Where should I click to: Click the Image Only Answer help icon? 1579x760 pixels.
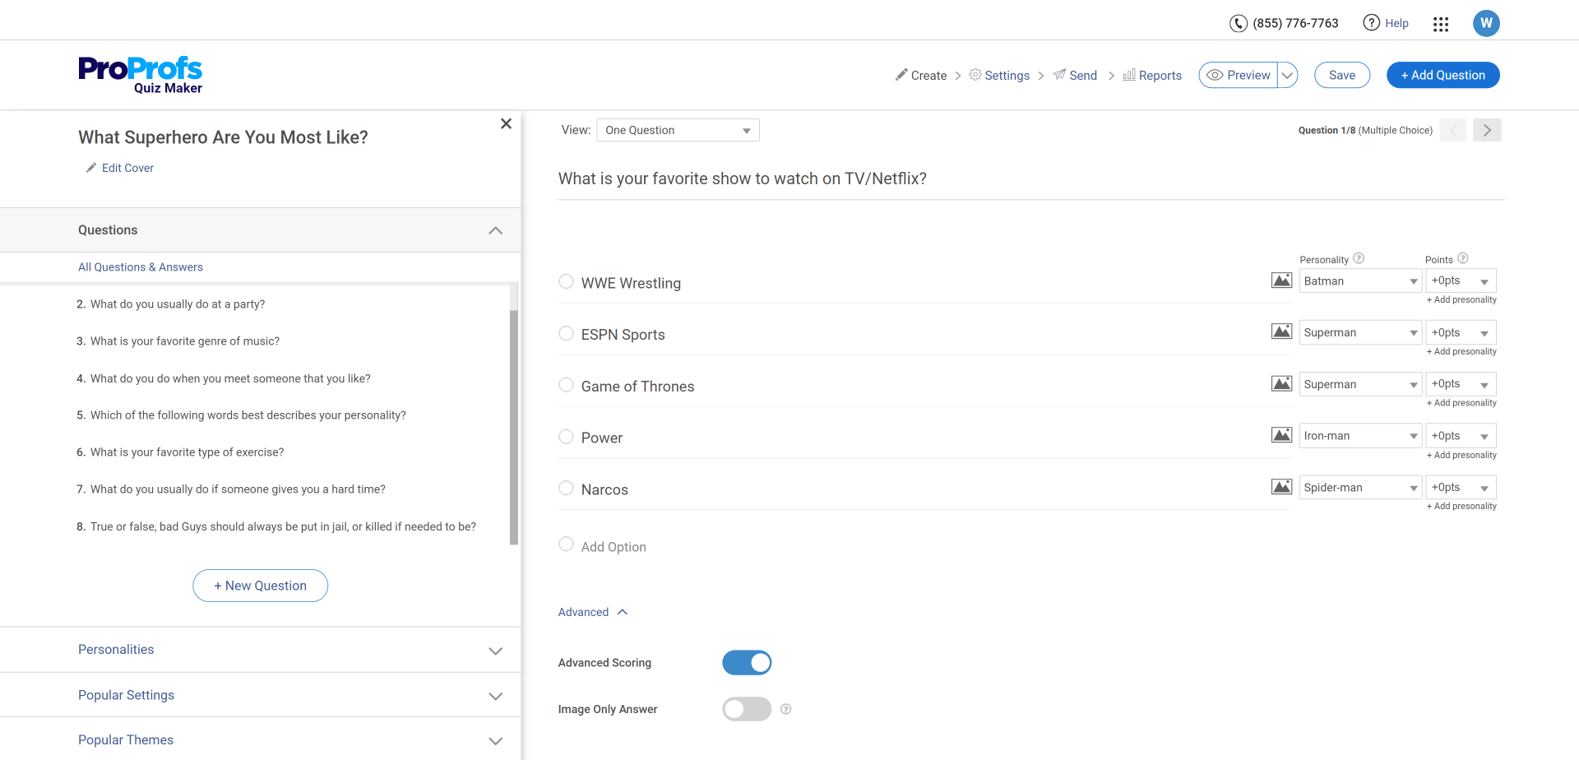785,709
